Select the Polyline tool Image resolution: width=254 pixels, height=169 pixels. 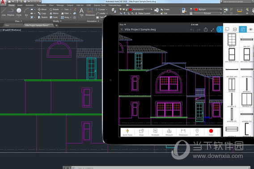pos(11,12)
